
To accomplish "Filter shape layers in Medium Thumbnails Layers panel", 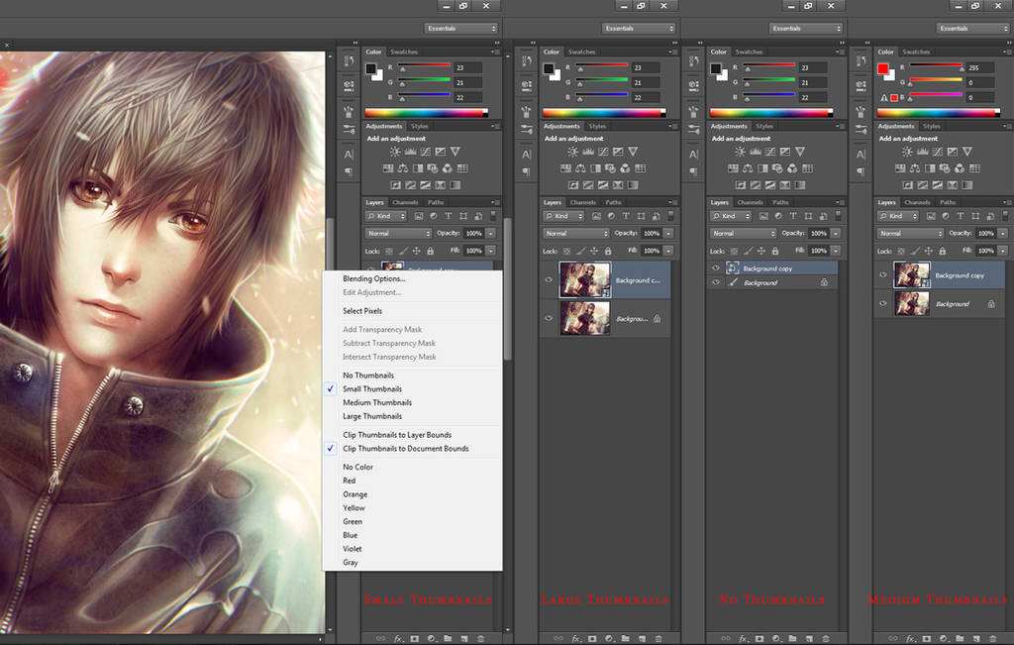I will pos(975,216).
